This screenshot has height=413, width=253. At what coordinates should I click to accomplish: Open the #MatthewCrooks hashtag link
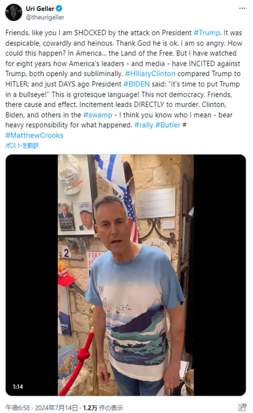[34, 135]
